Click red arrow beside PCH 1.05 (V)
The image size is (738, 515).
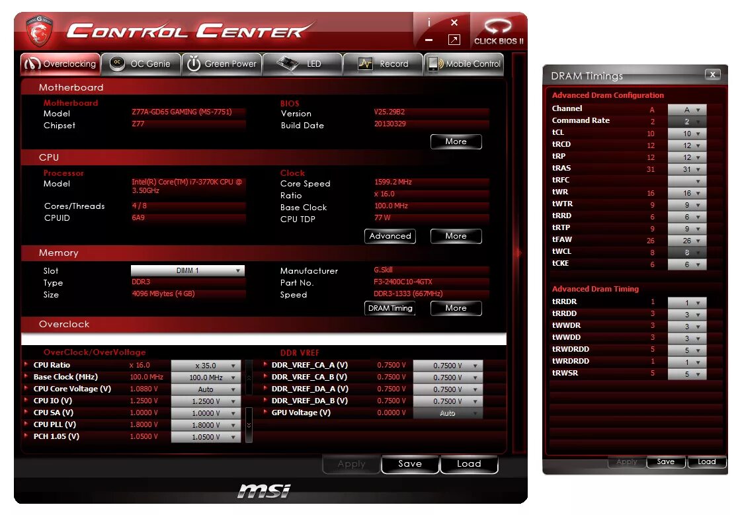click(x=26, y=436)
